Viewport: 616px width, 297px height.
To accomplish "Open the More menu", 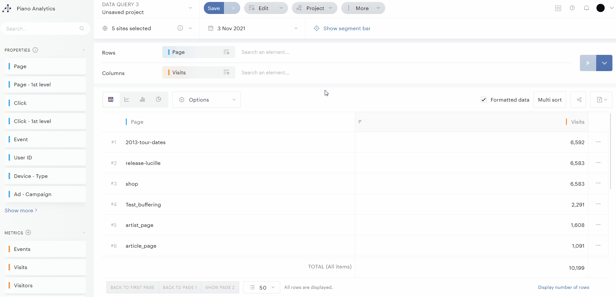I will pyautogui.click(x=363, y=8).
